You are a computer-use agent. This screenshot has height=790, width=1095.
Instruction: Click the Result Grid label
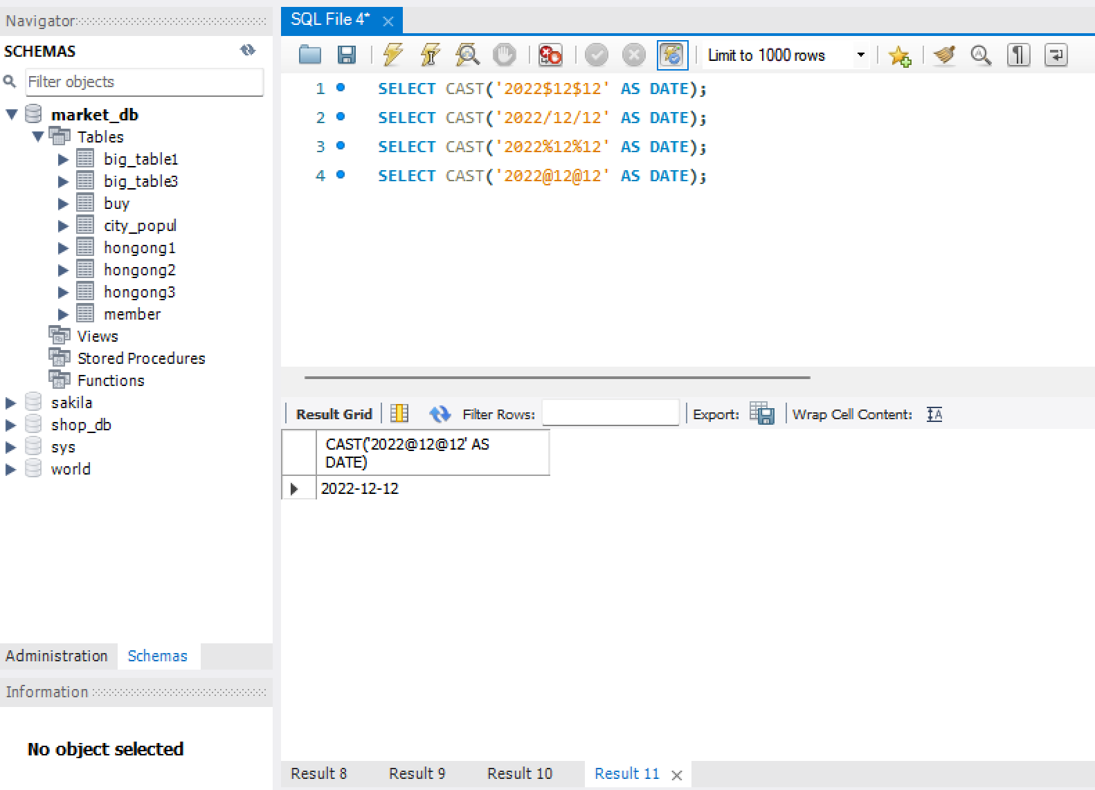(334, 414)
